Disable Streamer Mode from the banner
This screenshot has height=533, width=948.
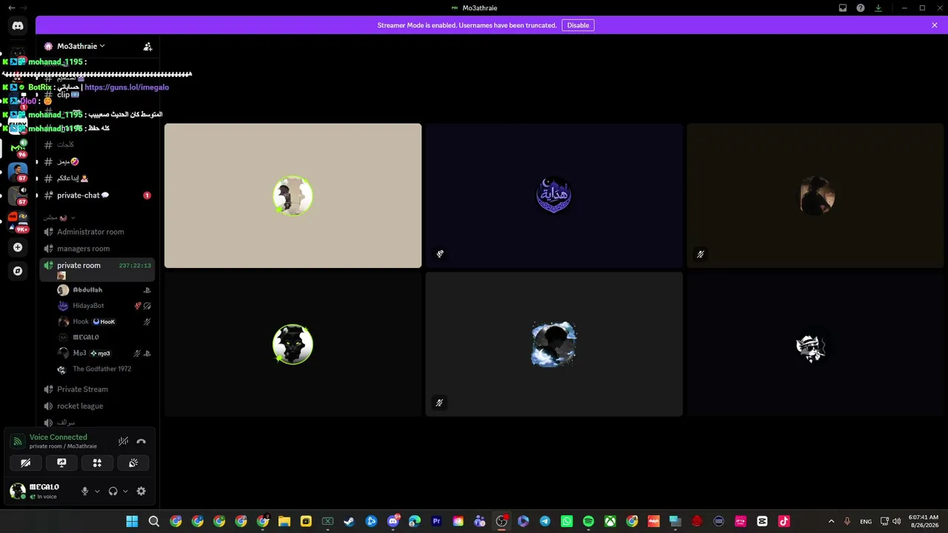pos(578,25)
